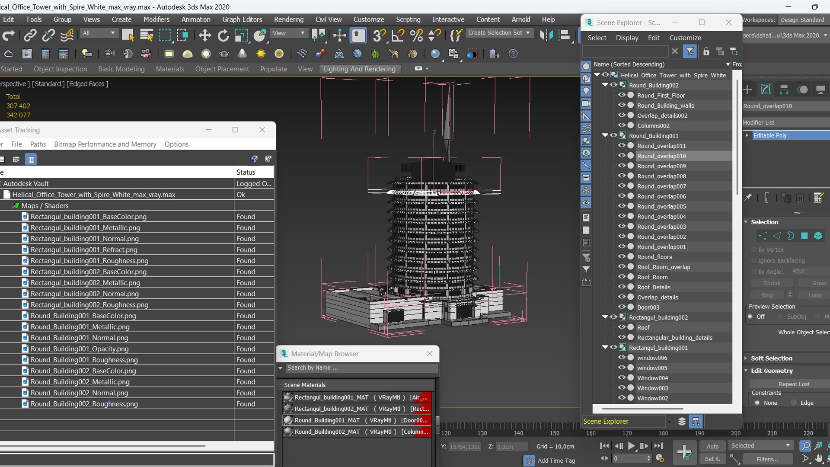Screen dimensions: 830x467
Task: Hide the Round_First_Floor object eye icon
Action: (x=622, y=95)
